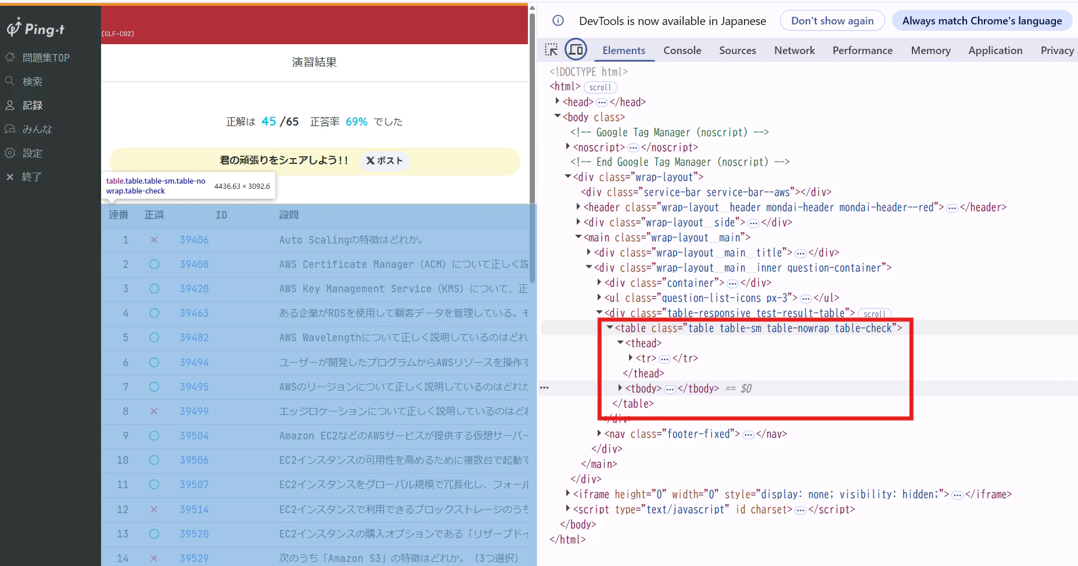This screenshot has width=1078, height=566.
Task: Click the Ping-t logo
Action: point(35,28)
